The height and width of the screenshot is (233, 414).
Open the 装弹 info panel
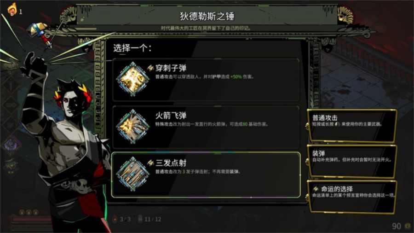(352, 162)
